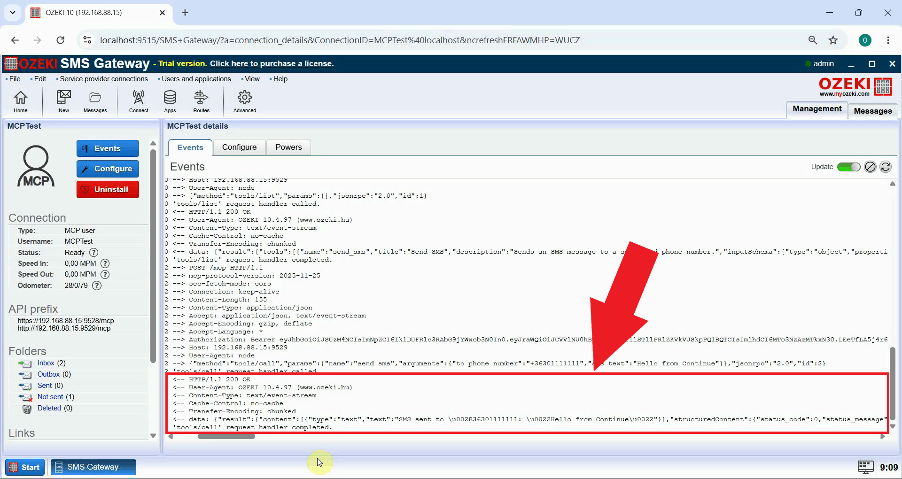
Task: Go back in browser history
Action: (x=15, y=40)
